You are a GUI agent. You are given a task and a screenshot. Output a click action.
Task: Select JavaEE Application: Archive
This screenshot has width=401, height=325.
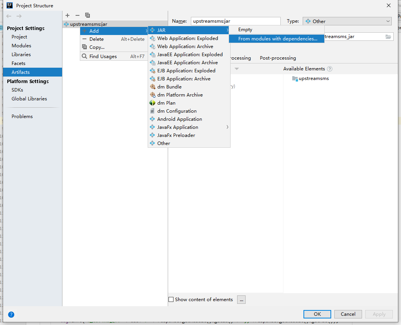(x=189, y=62)
